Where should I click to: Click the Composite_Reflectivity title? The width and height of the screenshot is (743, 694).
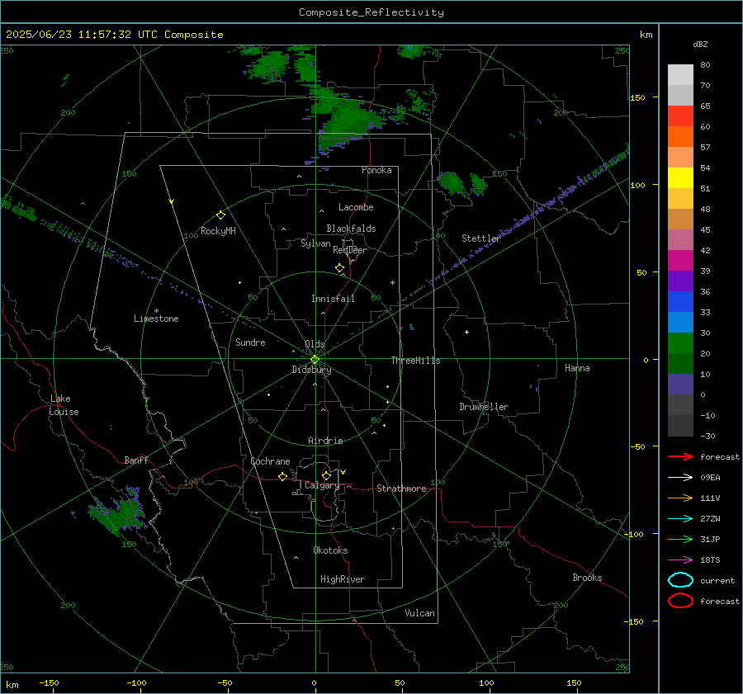371,12
